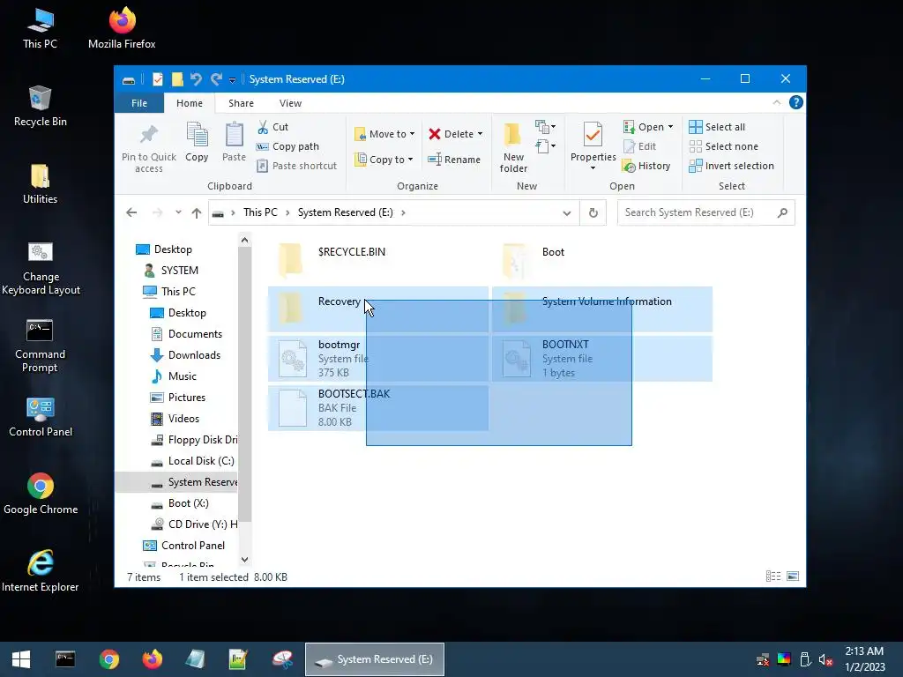Open the Move to dropdown
Screen dimensions: 903x677
pyautogui.click(x=384, y=134)
